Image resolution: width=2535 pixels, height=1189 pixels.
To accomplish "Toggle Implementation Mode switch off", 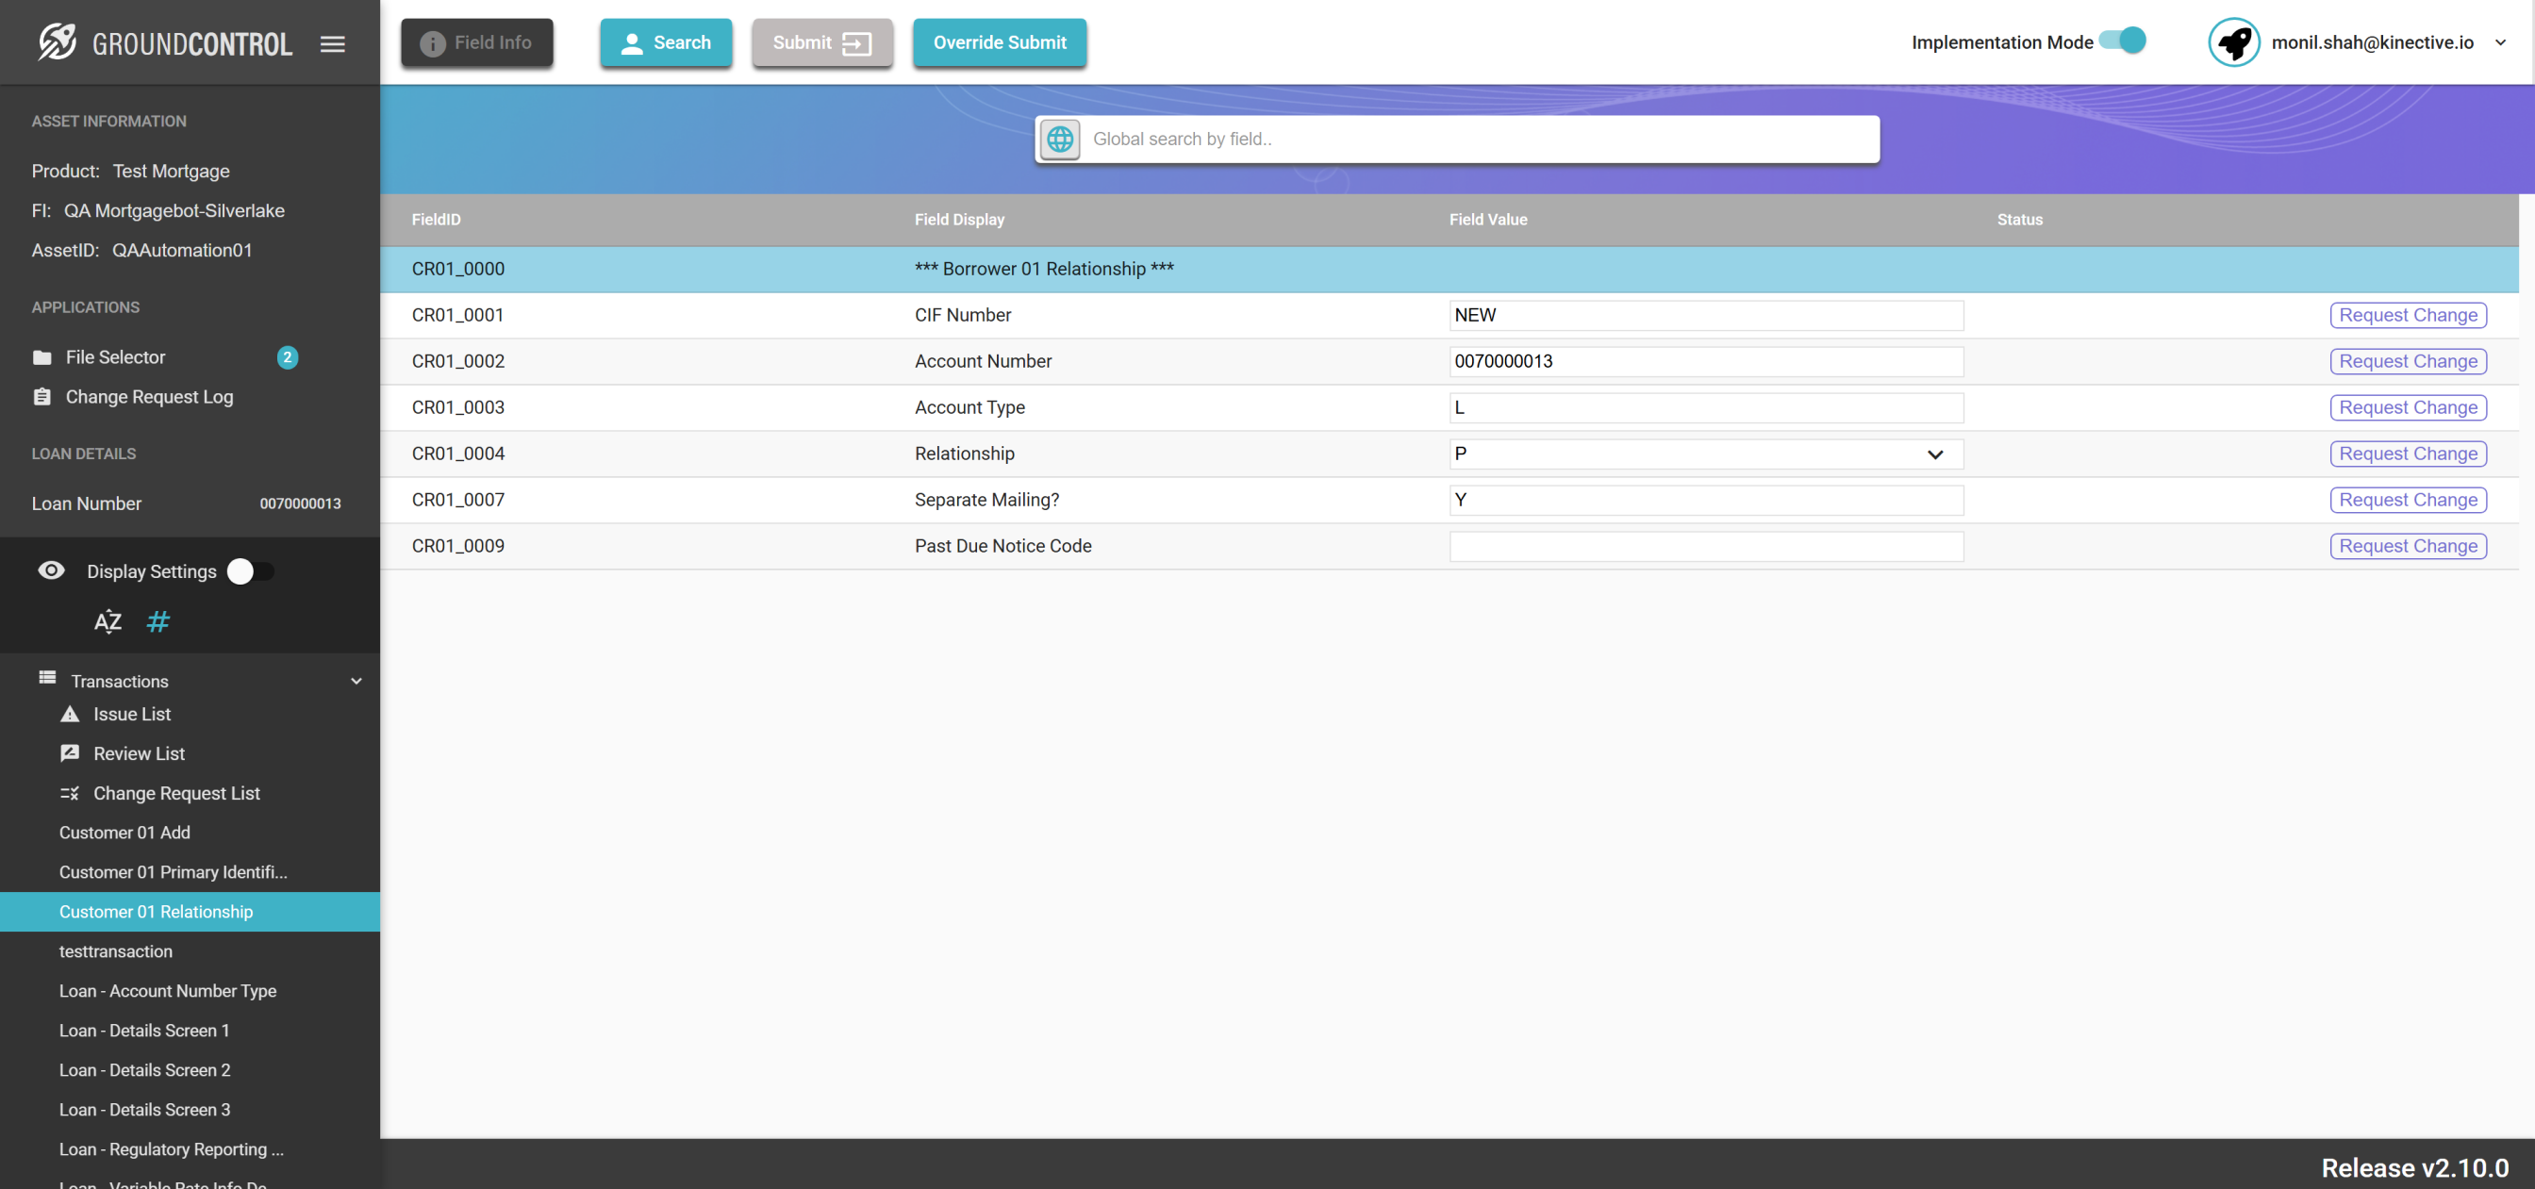I will [x=2122, y=41].
